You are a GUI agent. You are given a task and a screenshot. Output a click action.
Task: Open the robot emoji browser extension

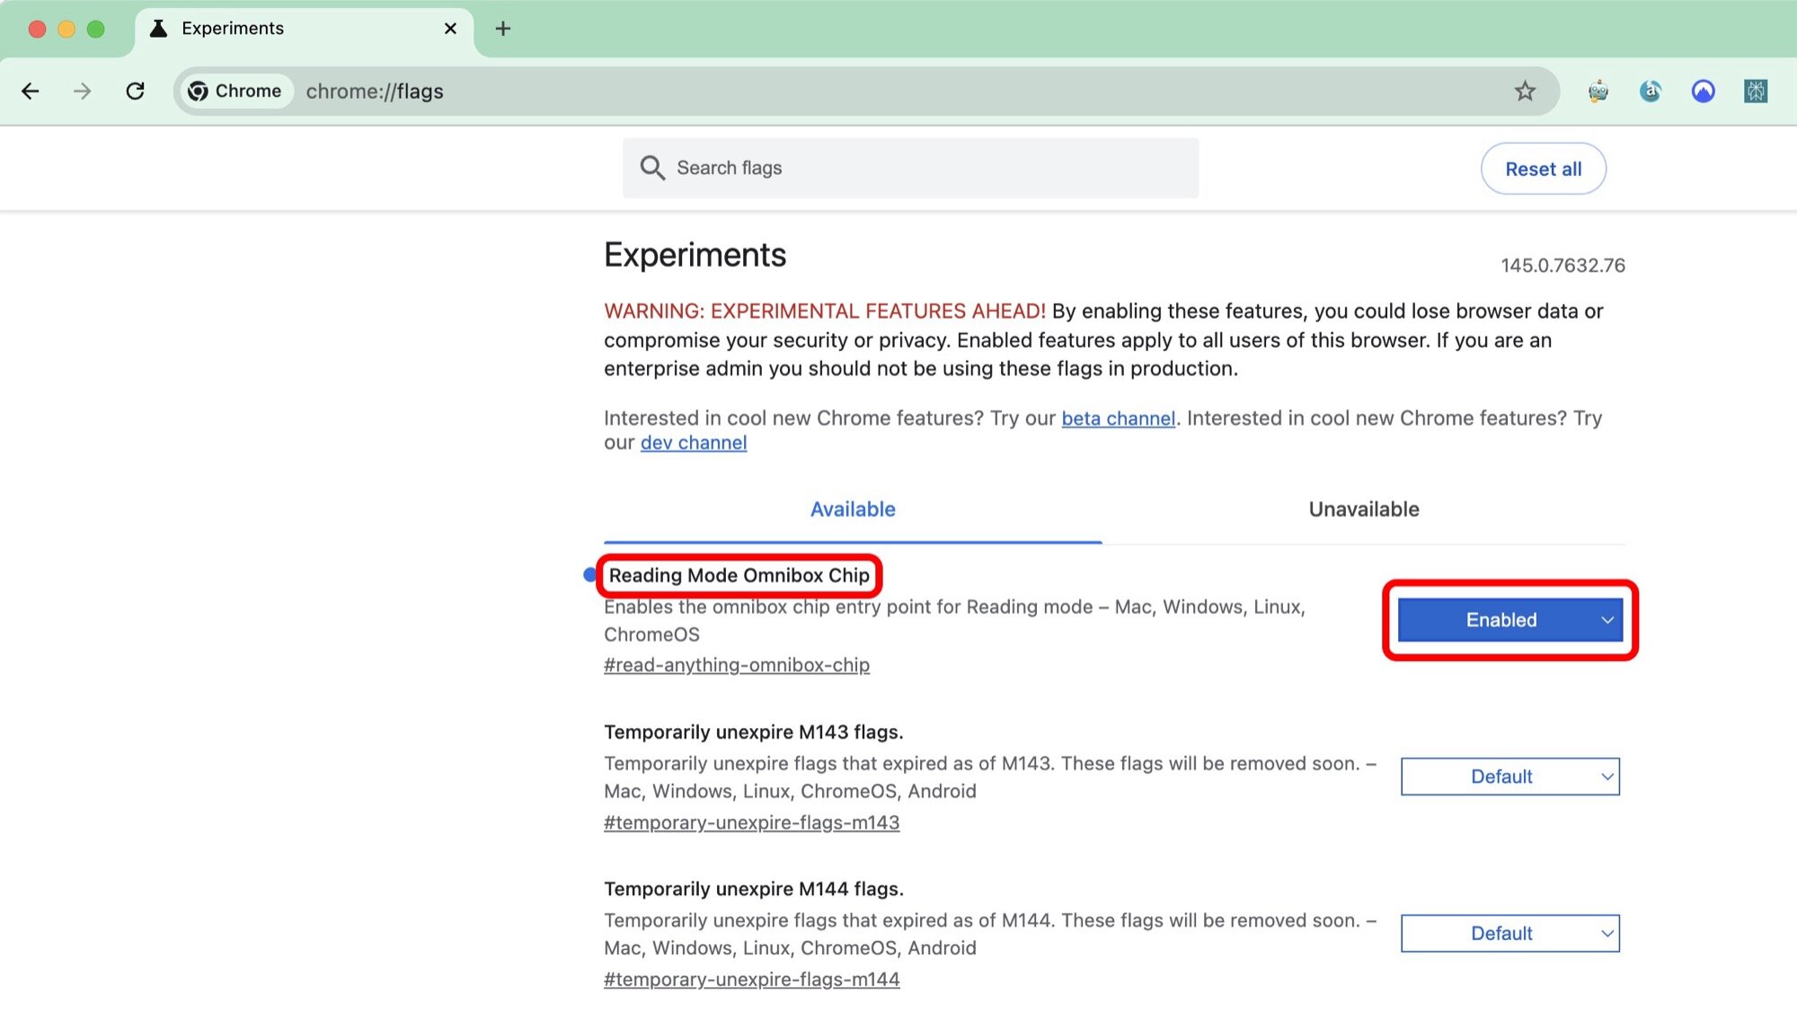[x=1598, y=91]
